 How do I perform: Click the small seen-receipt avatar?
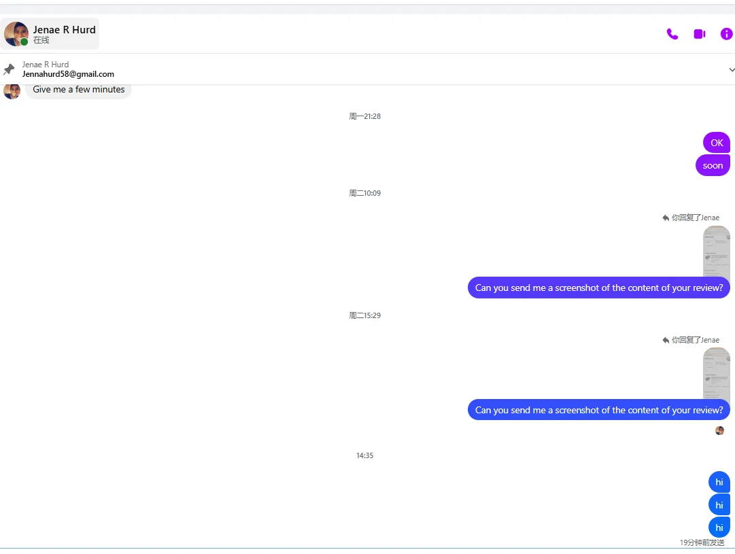click(719, 430)
